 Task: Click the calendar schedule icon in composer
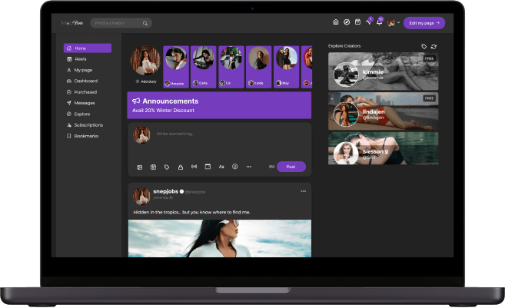coord(208,167)
